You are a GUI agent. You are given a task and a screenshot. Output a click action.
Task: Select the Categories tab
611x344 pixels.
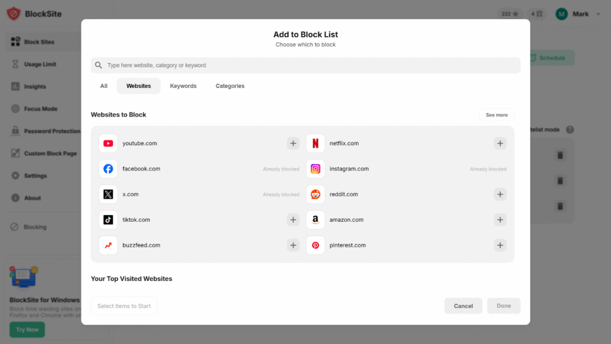pos(230,86)
